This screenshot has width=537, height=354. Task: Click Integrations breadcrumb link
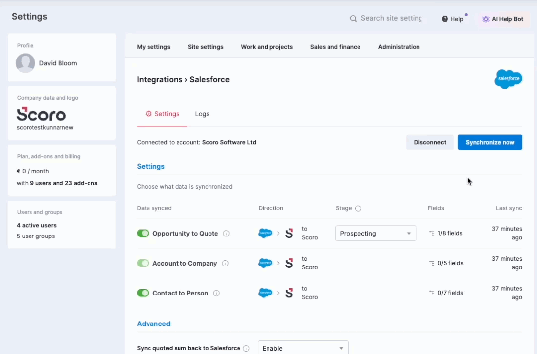(x=160, y=80)
